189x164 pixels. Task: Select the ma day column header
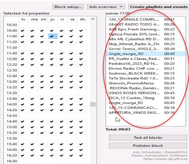click(x=34, y=19)
